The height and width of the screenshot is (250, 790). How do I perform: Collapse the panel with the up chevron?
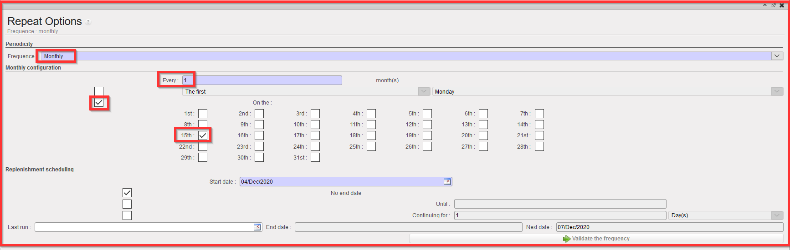[x=765, y=5]
